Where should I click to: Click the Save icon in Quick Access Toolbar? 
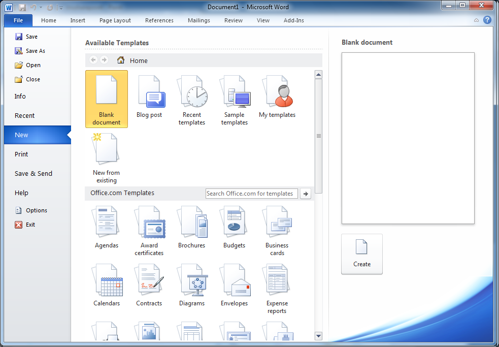[x=22, y=7]
